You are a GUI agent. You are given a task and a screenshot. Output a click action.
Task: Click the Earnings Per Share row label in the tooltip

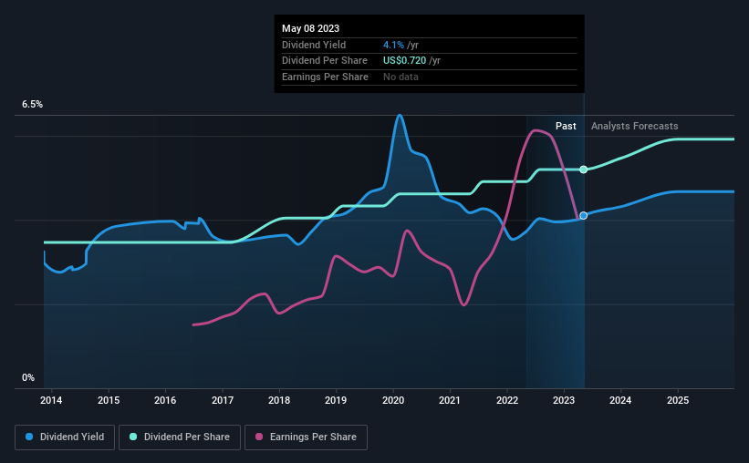tap(325, 77)
